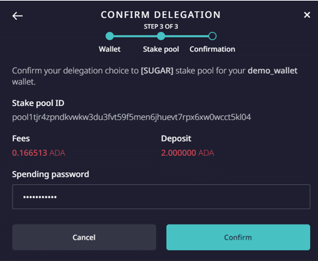Click the Stake pool step circle
Viewport: 318px width, 261px height.
point(161,36)
